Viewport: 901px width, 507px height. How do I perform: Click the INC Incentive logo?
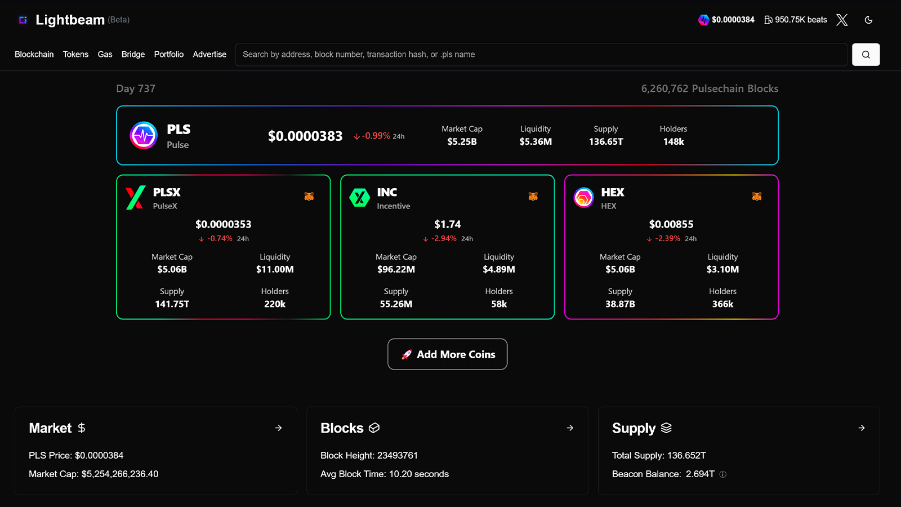(x=359, y=198)
